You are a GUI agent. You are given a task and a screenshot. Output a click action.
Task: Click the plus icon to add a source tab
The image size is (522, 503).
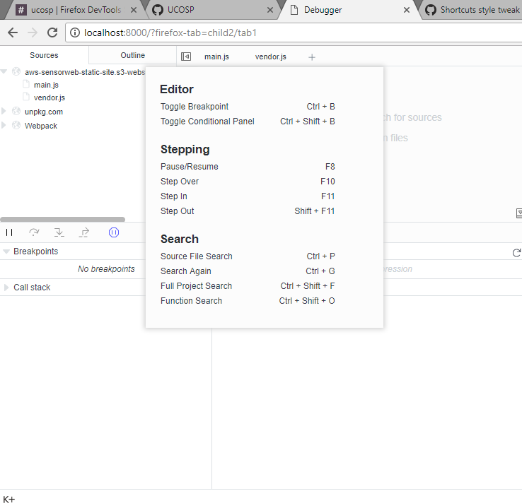312,57
